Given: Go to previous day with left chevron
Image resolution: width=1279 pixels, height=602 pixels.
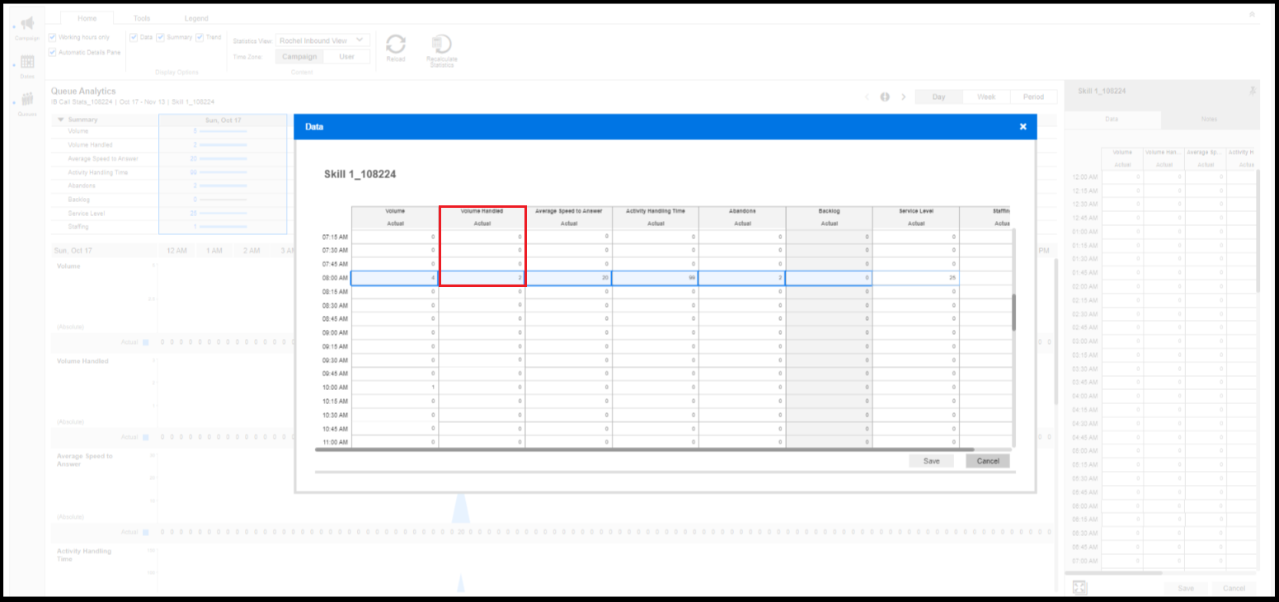Looking at the screenshot, I should click(867, 96).
